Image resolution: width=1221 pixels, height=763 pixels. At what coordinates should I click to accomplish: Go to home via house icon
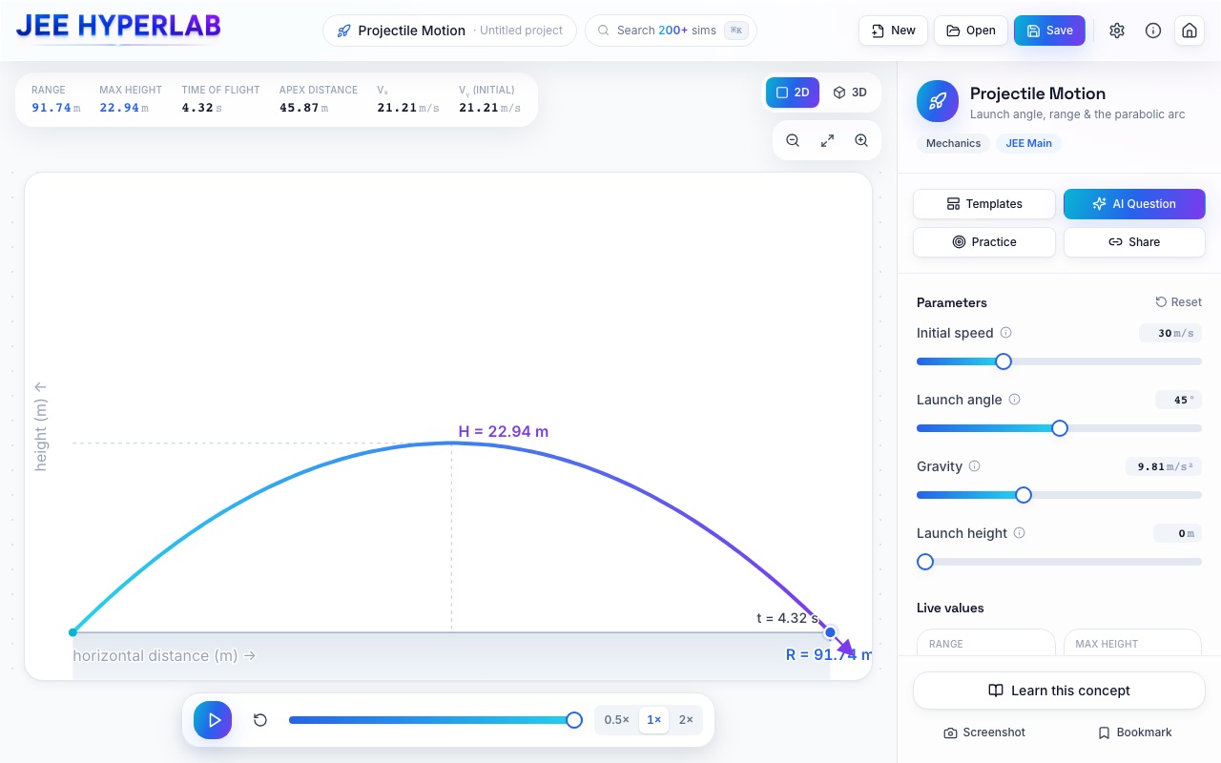tap(1190, 31)
